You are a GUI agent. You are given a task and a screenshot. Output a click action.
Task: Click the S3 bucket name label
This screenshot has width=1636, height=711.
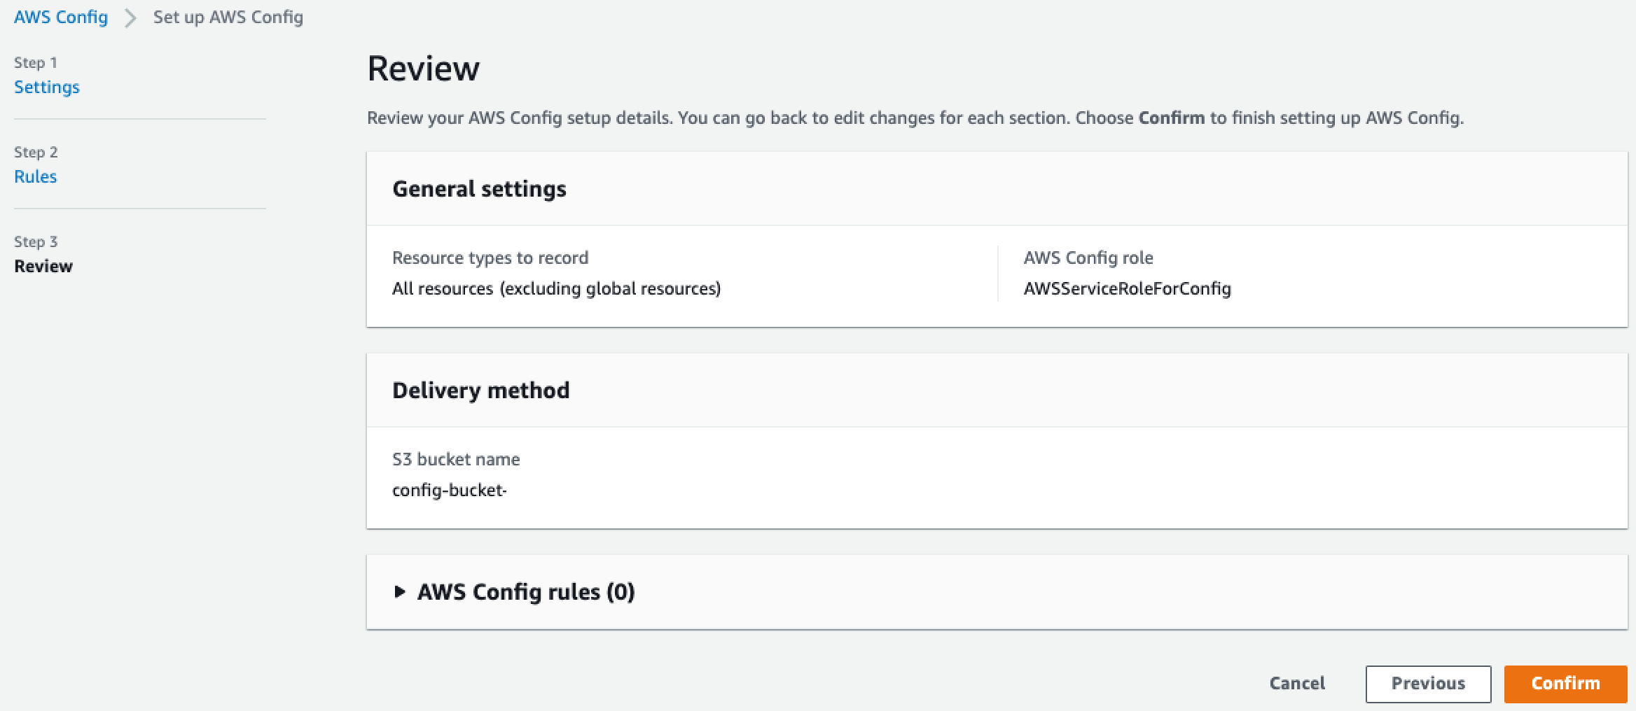[x=456, y=460]
